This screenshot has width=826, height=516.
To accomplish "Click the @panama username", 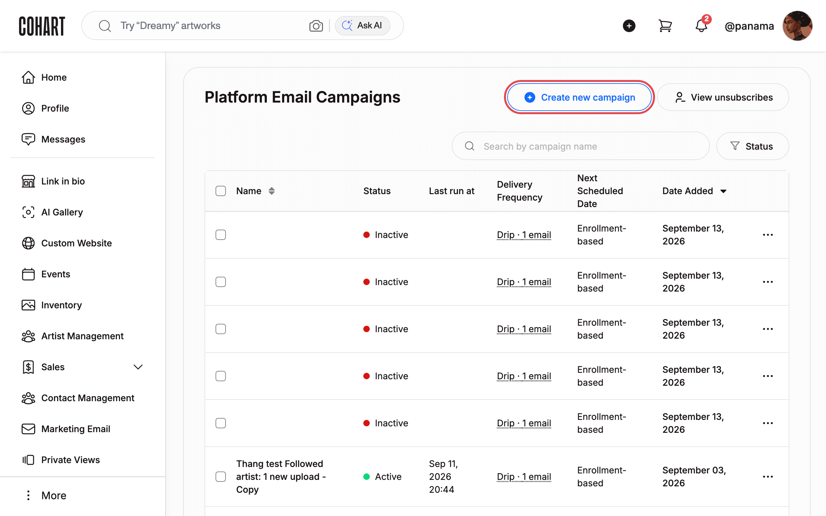I will [749, 26].
